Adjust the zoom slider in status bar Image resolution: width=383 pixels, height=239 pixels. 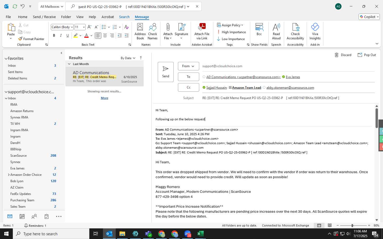352,225
